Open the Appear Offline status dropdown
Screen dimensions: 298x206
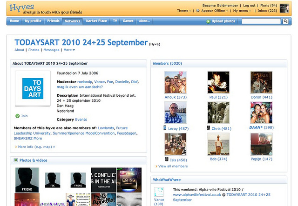click(x=214, y=11)
